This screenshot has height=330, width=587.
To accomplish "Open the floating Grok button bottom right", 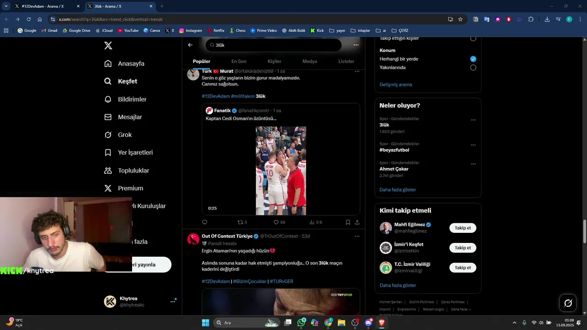I will tap(568, 303).
